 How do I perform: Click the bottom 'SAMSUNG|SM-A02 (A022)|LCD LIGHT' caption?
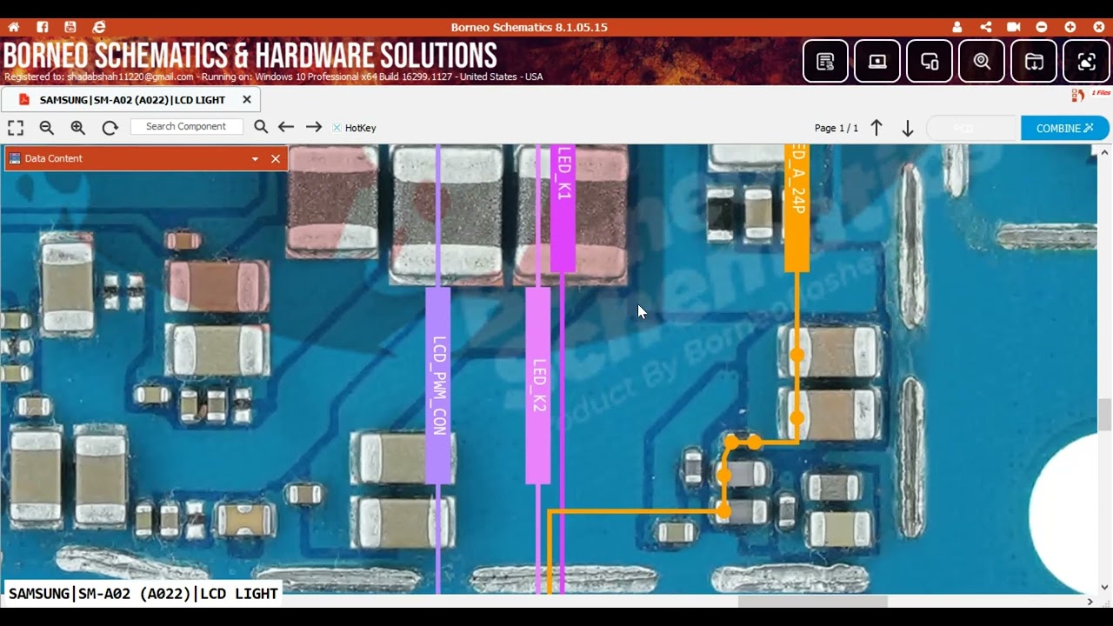pyautogui.click(x=143, y=593)
